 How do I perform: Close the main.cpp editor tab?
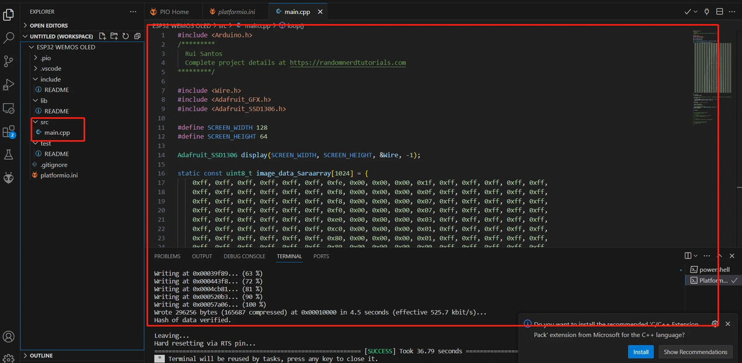pyautogui.click(x=321, y=12)
